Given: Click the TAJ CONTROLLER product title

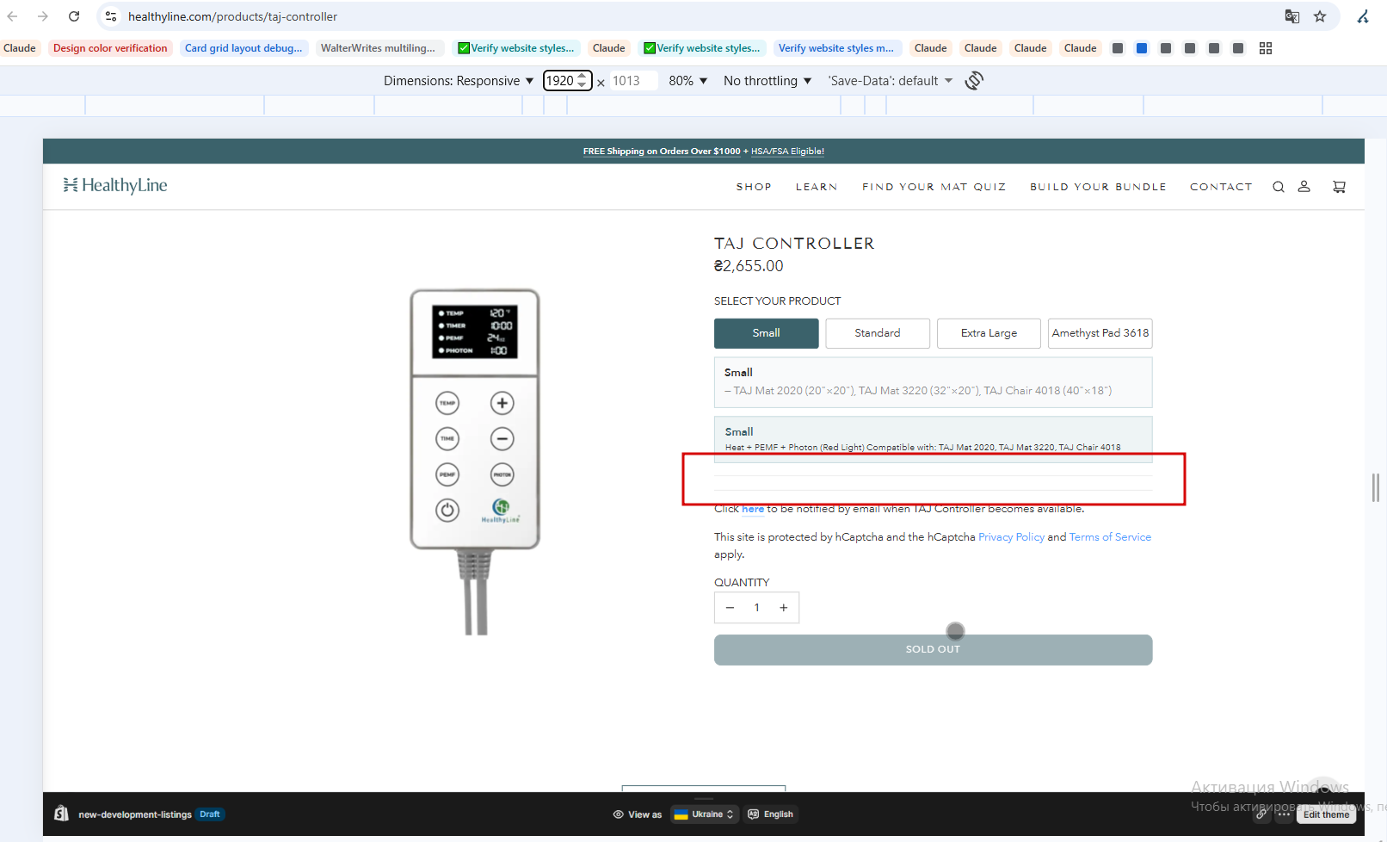Looking at the screenshot, I should [x=794, y=244].
